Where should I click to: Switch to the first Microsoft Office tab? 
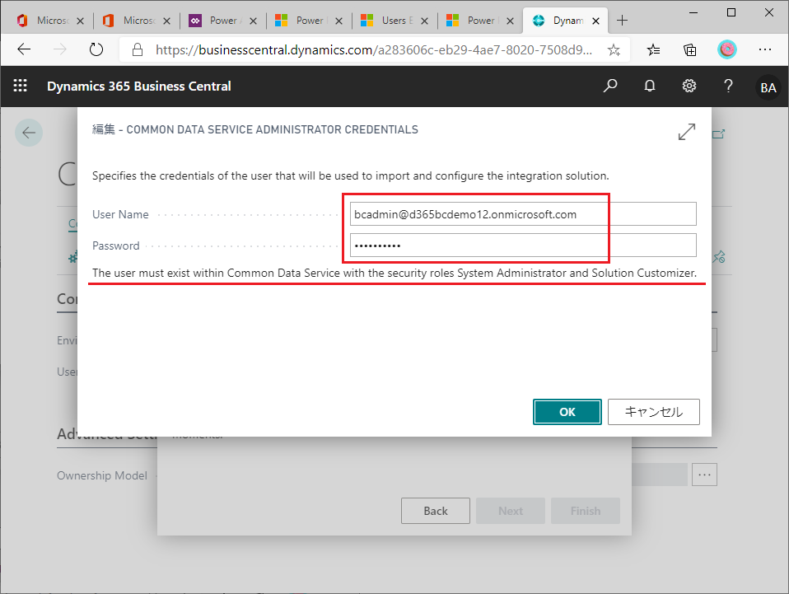coord(50,21)
